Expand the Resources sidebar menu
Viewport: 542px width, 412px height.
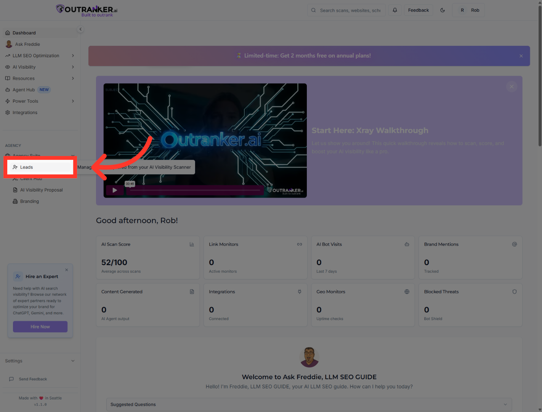pyautogui.click(x=40, y=79)
